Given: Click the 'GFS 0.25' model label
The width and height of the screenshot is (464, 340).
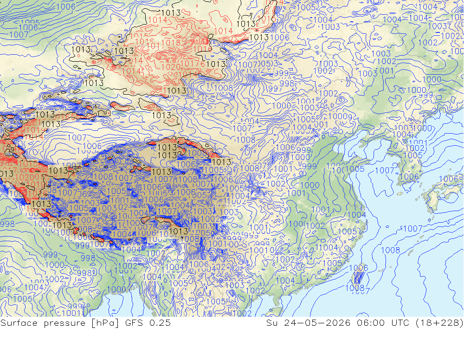Looking at the screenshot, I should pyautogui.click(x=148, y=323).
